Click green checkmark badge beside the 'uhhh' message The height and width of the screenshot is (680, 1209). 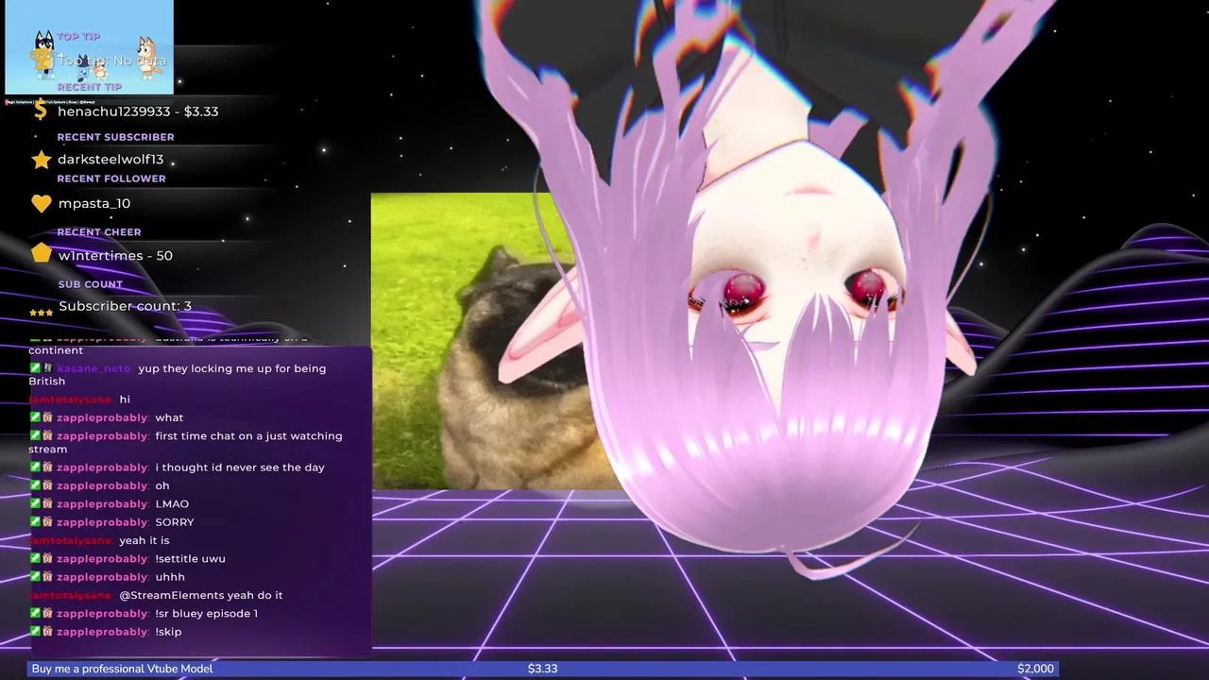(x=35, y=577)
